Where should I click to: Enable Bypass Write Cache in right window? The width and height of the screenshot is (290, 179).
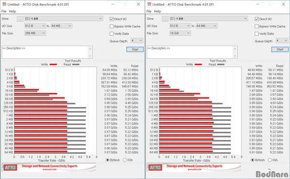point(257,27)
